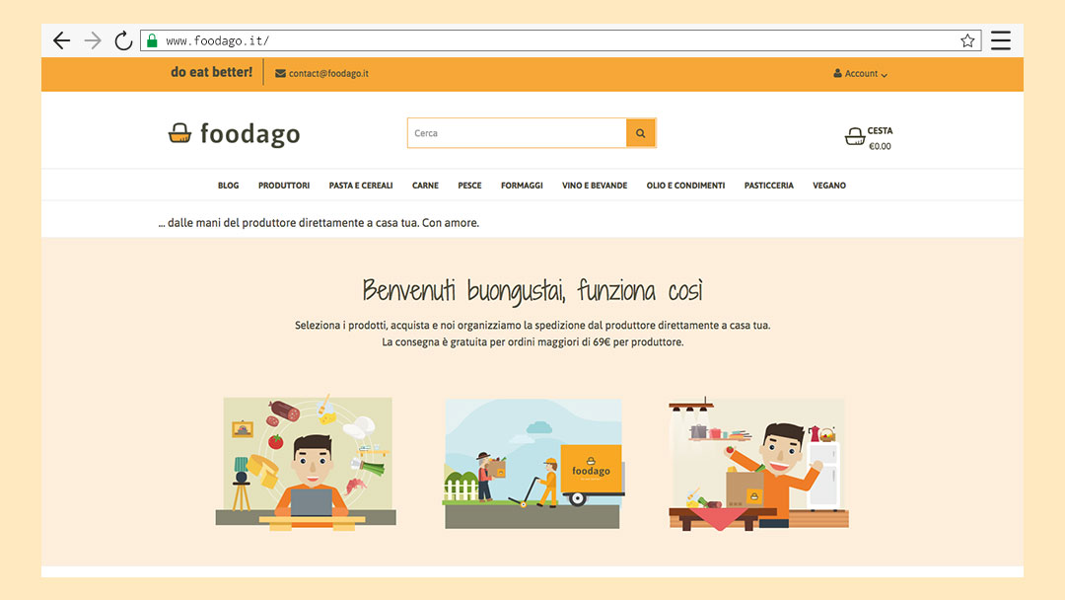Reload the page with the refresh icon
Viewport: 1065px width, 600px height.
coord(123,40)
